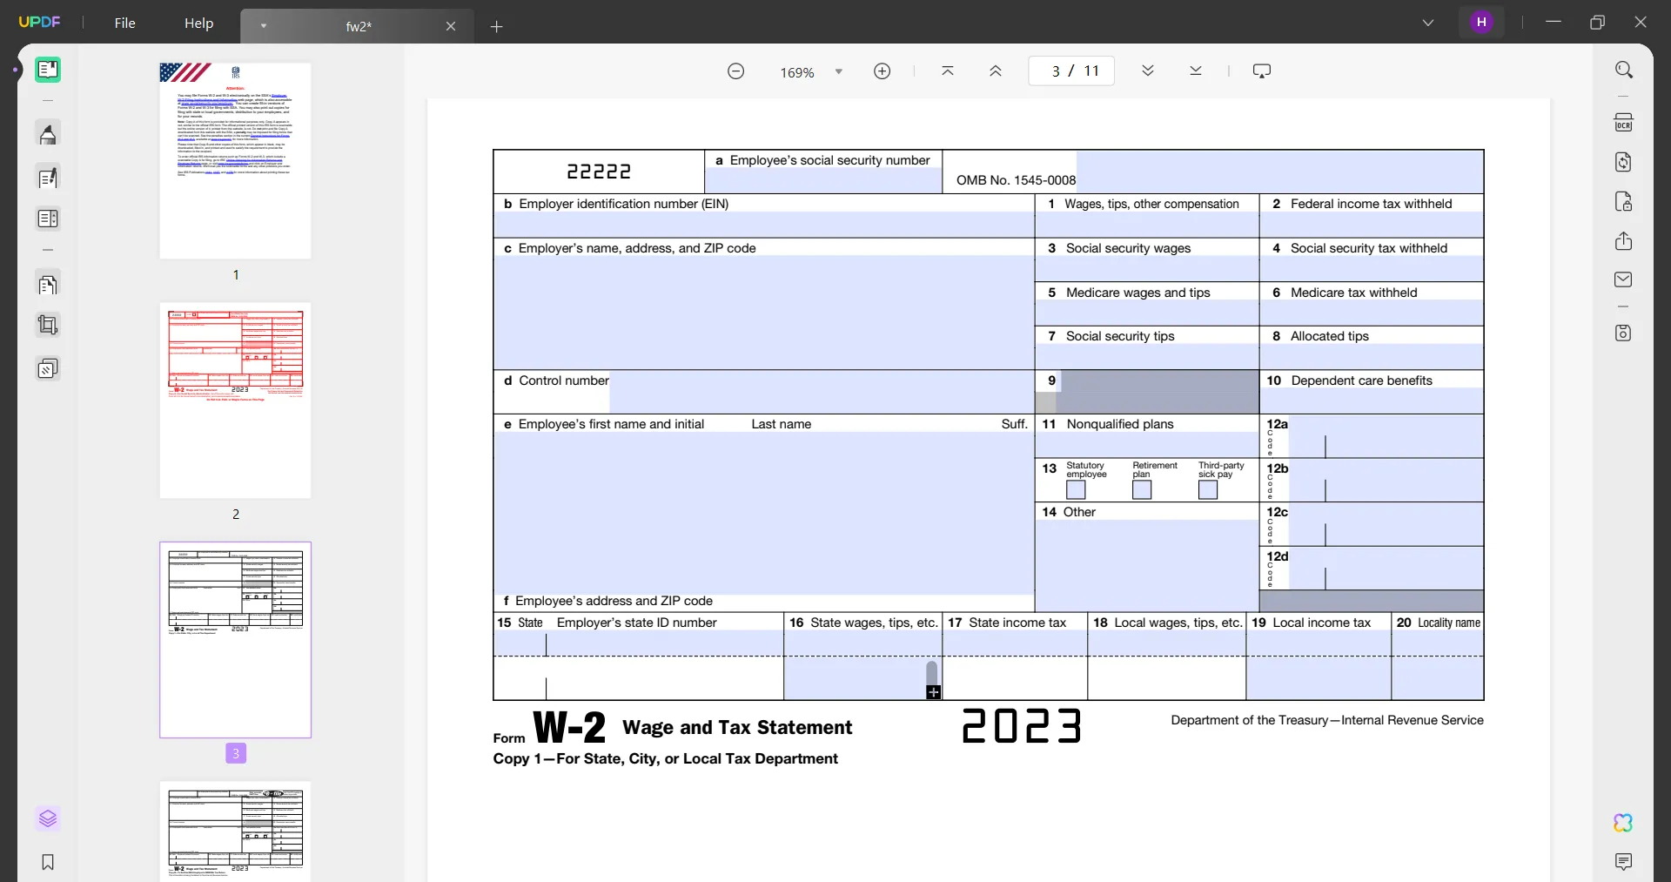Send the file by email icon
1671x882 pixels.
point(1623,279)
